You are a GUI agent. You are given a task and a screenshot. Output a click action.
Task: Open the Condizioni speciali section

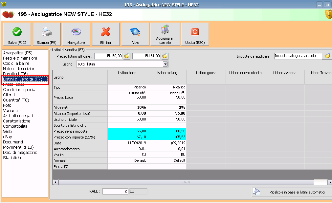click(x=20, y=89)
